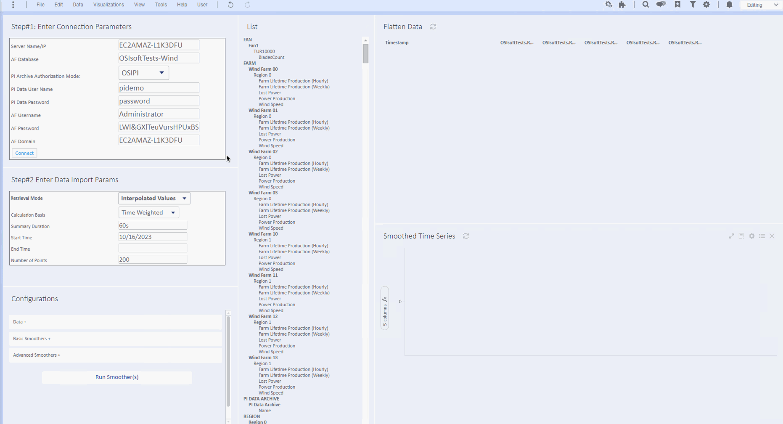Open the View menu
The image size is (783, 424).
[x=139, y=5]
